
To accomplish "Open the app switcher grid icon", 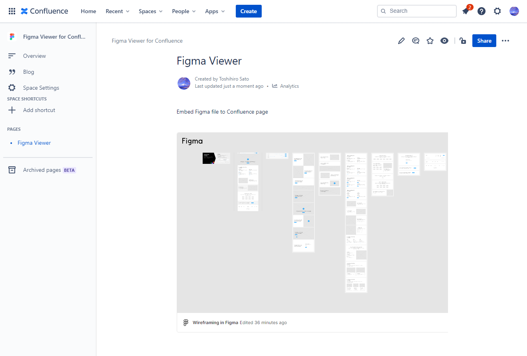I will [x=12, y=11].
